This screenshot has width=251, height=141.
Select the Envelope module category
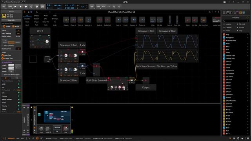[55, 19]
